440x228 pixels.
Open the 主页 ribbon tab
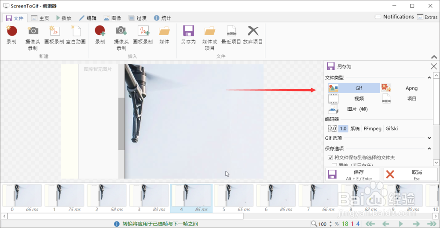40,18
